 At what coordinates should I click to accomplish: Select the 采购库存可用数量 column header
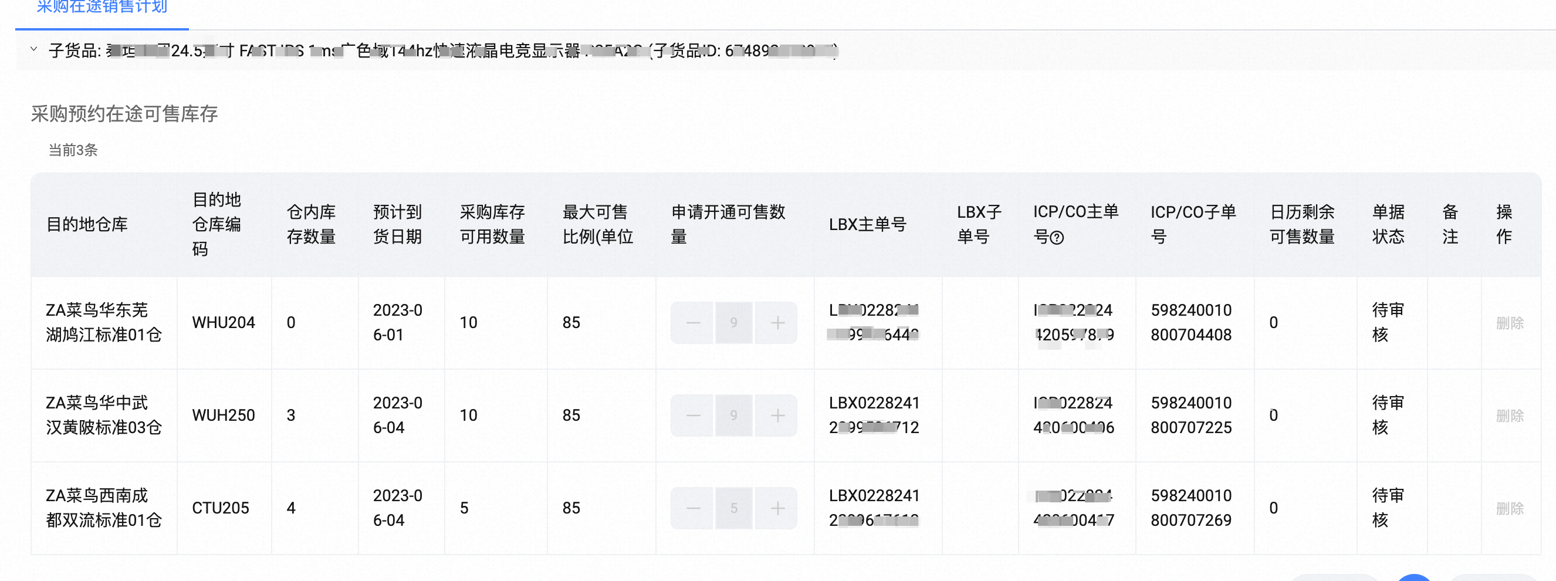pyautogui.click(x=492, y=225)
